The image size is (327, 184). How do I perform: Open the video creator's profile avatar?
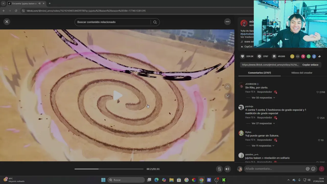[244, 23]
